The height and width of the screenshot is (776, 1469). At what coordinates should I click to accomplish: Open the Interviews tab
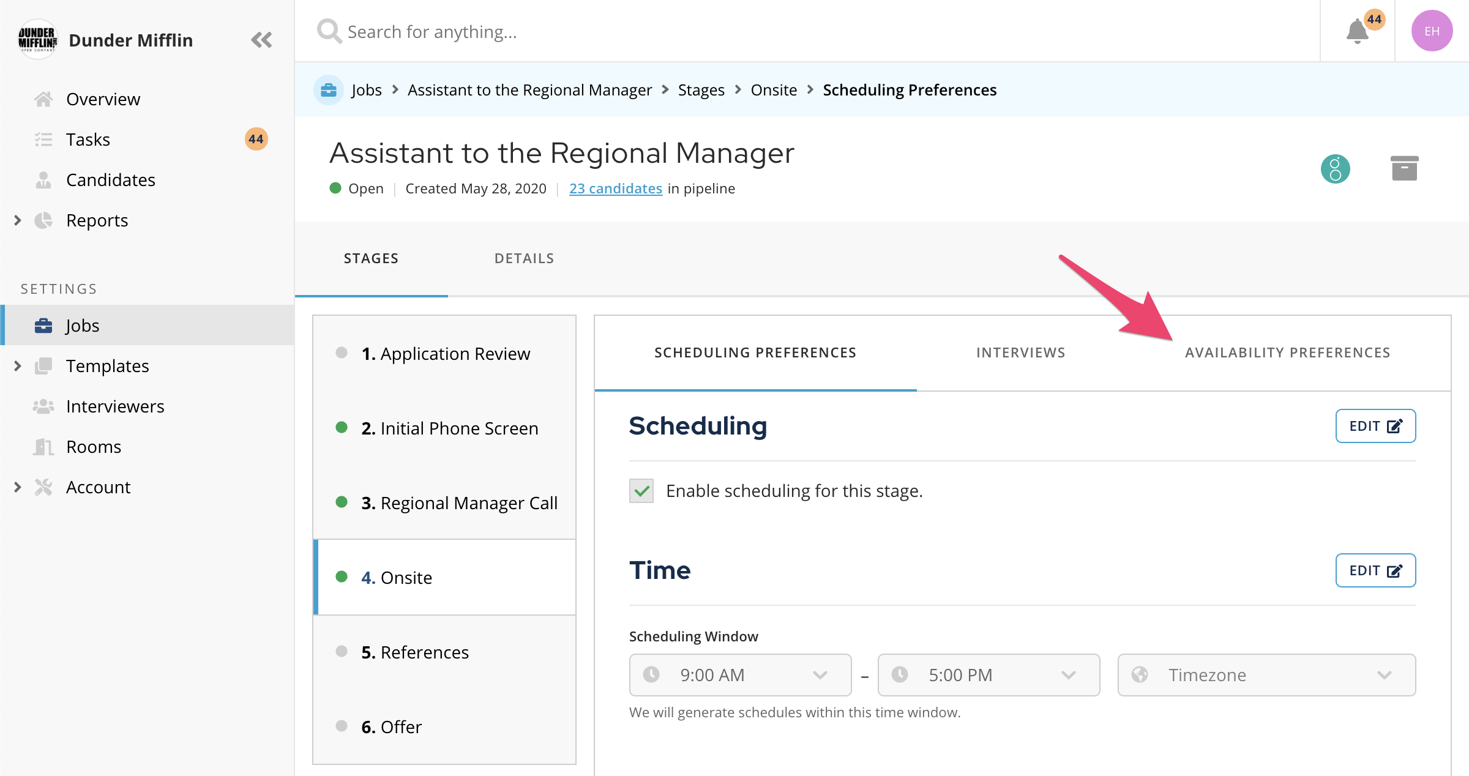point(1020,353)
